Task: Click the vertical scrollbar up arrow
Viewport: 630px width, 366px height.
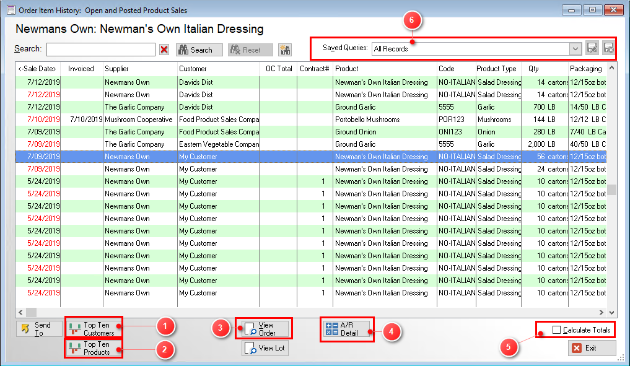Action: tap(611, 68)
